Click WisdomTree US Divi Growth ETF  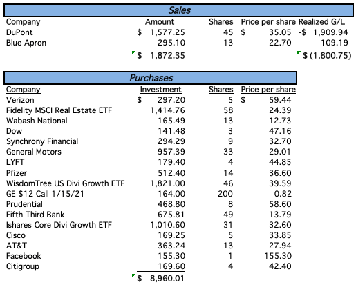point(65,183)
